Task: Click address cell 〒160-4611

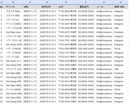Action: pos(66,16)
